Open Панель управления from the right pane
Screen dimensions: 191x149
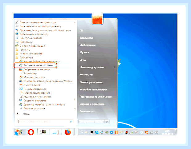(91, 82)
